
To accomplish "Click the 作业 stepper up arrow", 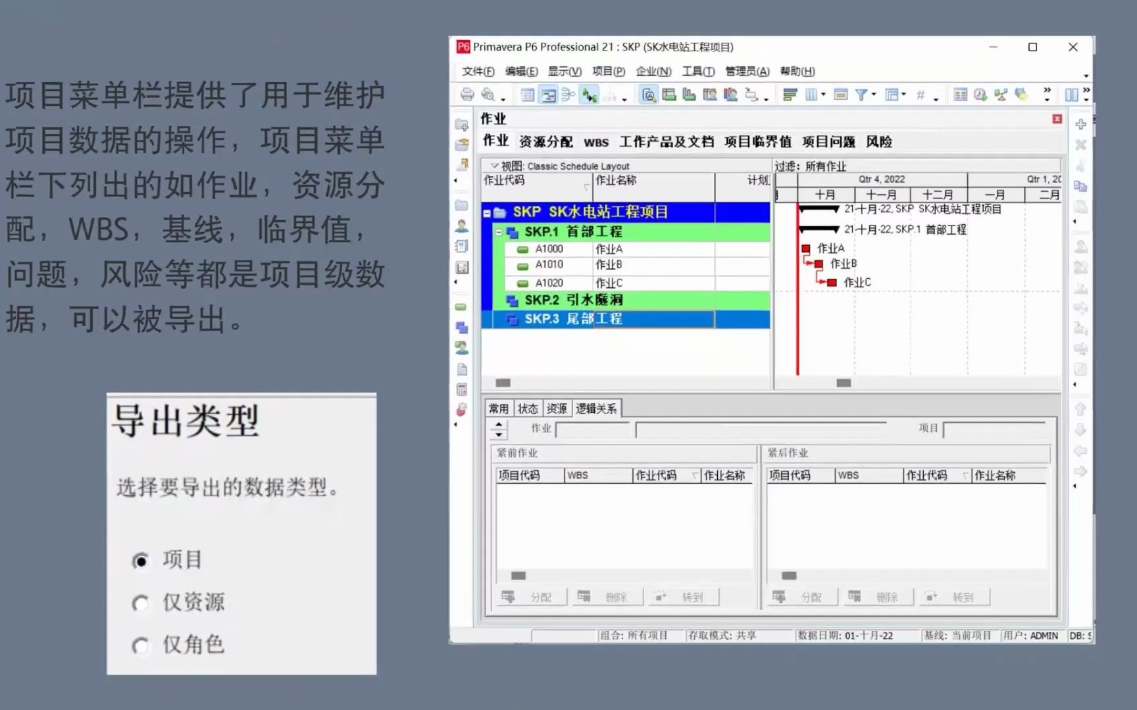I will [x=499, y=425].
